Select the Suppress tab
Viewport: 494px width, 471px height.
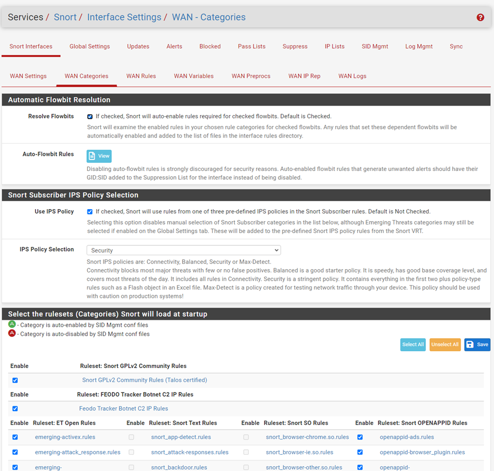[295, 47]
